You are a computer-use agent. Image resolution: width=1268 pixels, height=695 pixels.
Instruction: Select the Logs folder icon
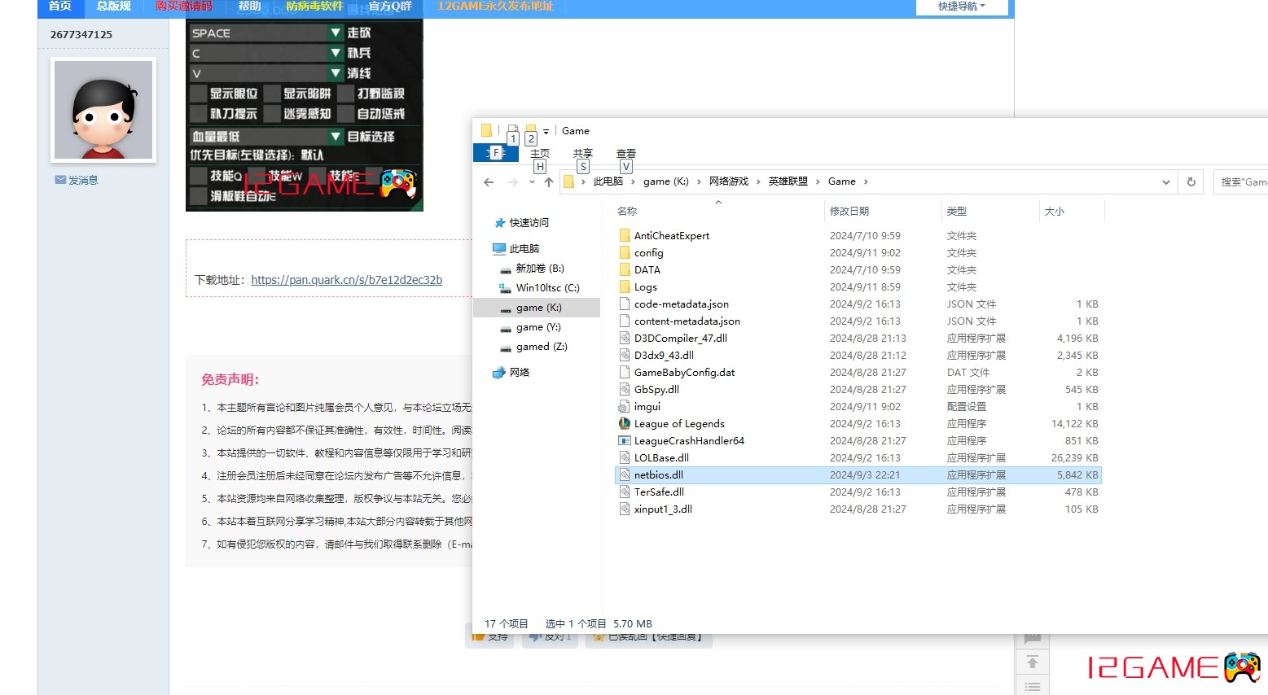(x=625, y=286)
